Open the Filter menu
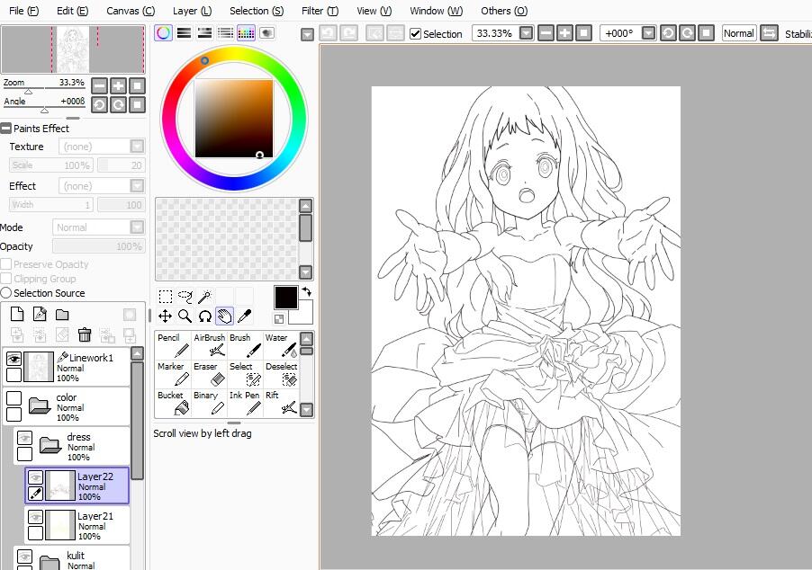812x570 pixels. [x=320, y=11]
